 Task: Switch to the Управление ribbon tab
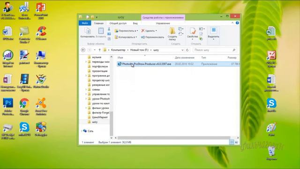pos(163,23)
